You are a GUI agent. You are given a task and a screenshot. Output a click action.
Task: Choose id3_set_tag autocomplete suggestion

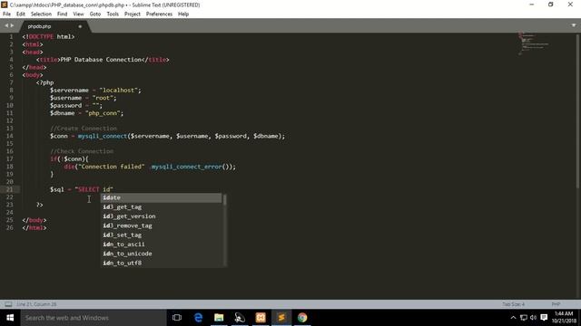click(162, 235)
